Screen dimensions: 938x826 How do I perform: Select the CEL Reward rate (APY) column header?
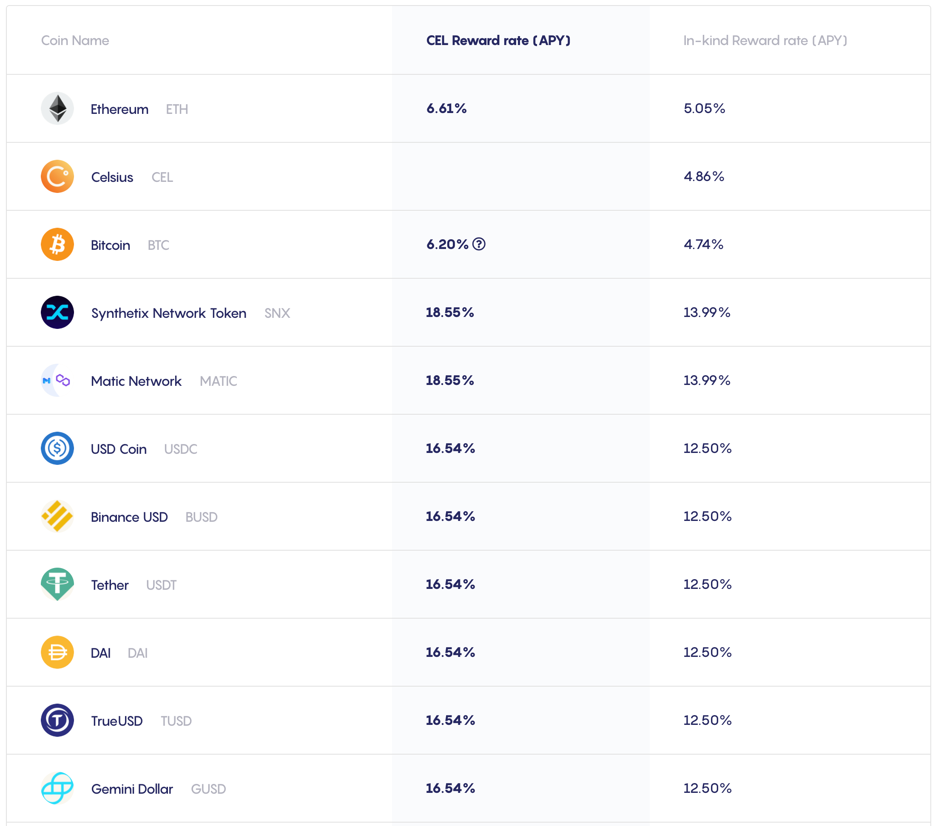pos(498,40)
